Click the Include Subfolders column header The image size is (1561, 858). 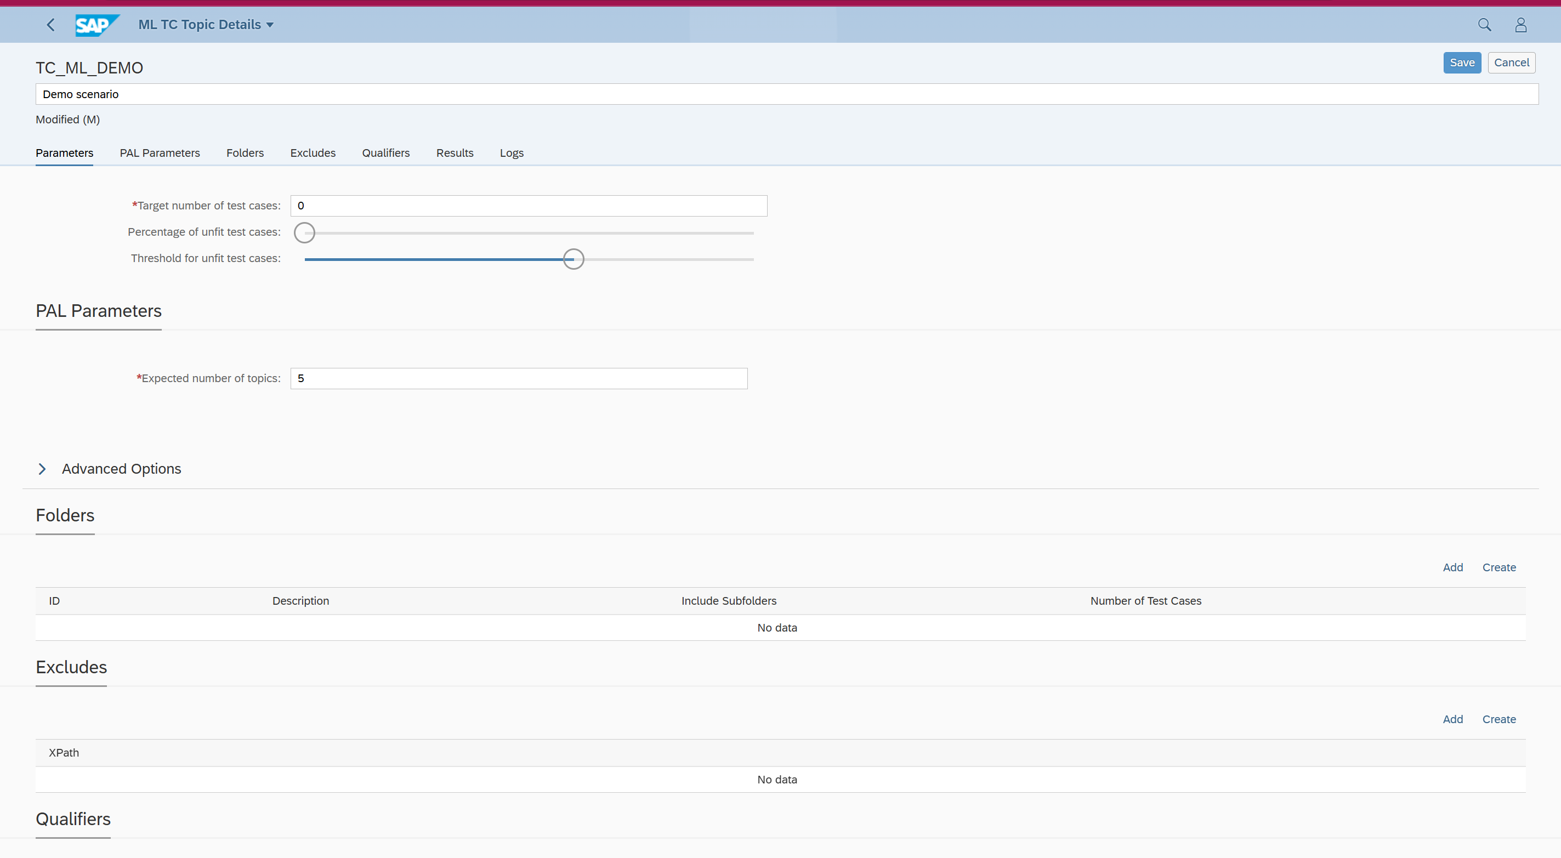[728, 600]
